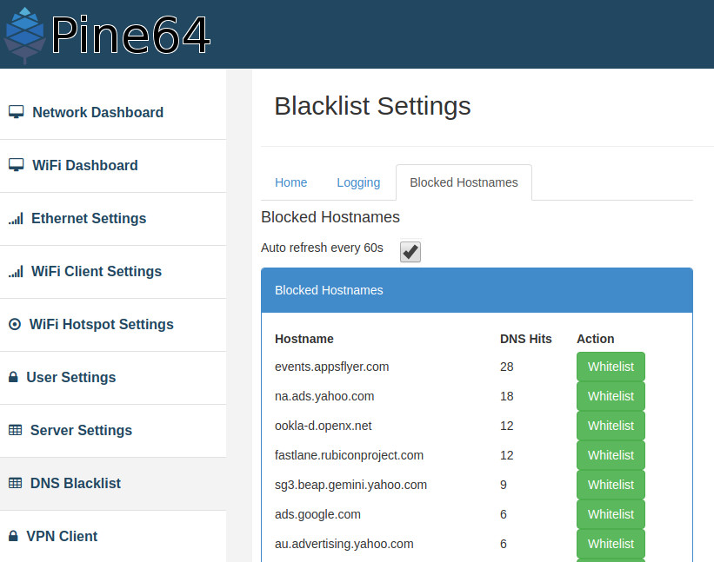Click the monitor icon beside Network Dashboard
The height and width of the screenshot is (562, 714).
click(17, 112)
